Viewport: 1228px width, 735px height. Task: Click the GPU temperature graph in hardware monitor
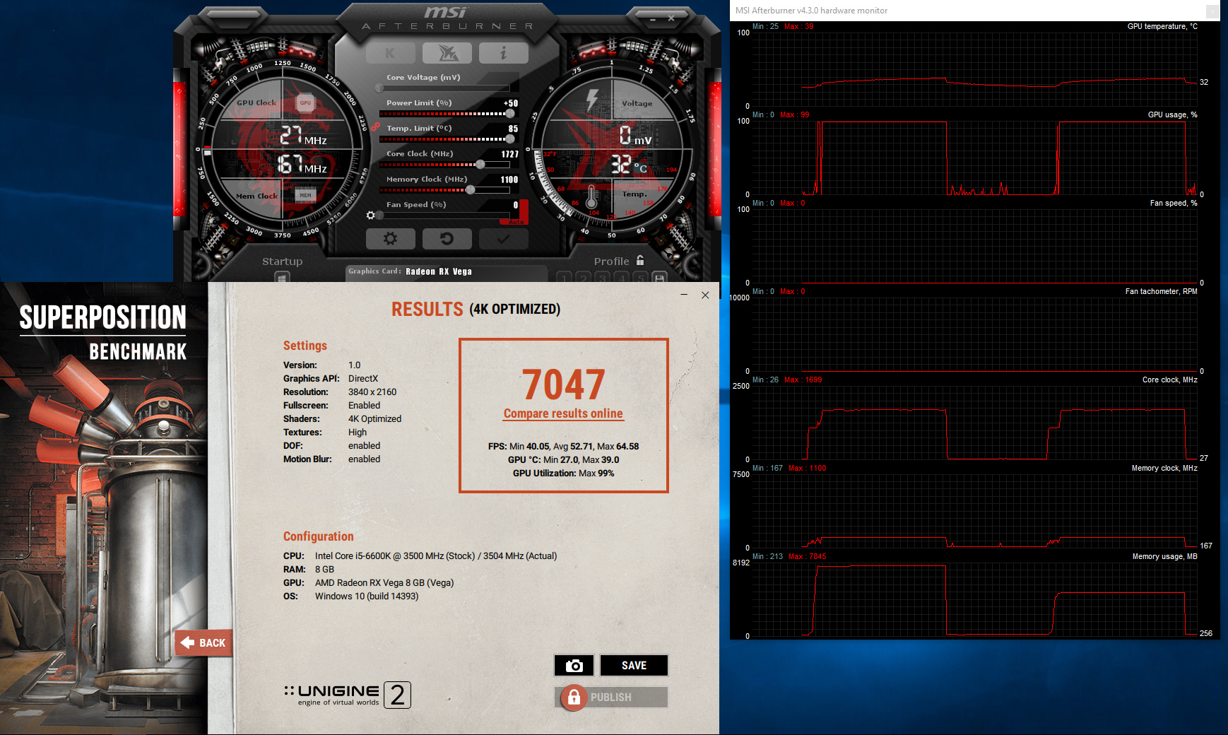pyautogui.click(x=974, y=69)
